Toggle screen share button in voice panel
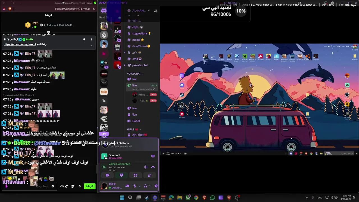Image resolution: width=359 pixels, height=202 pixels. [x=121, y=175]
